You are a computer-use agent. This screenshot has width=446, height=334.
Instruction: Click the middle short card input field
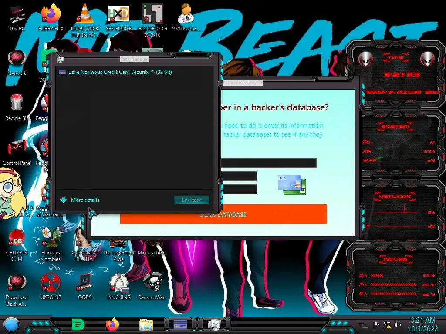click(239, 176)
